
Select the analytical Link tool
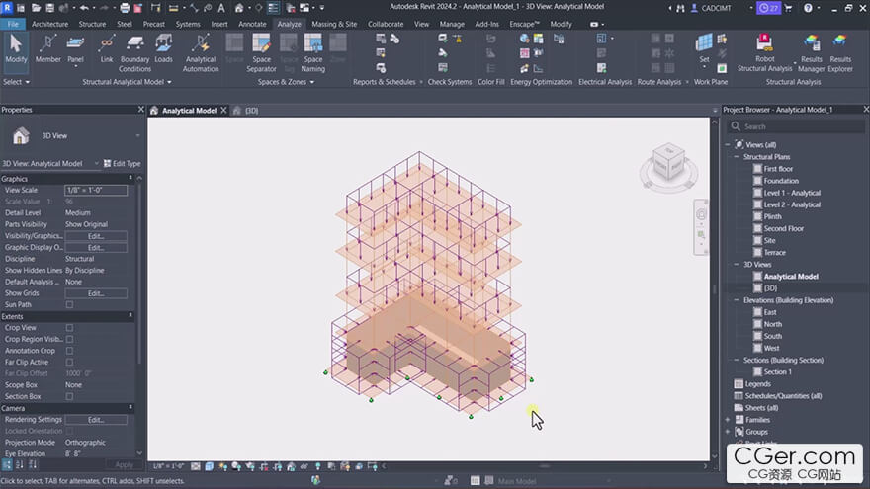[x=107, y=48]
